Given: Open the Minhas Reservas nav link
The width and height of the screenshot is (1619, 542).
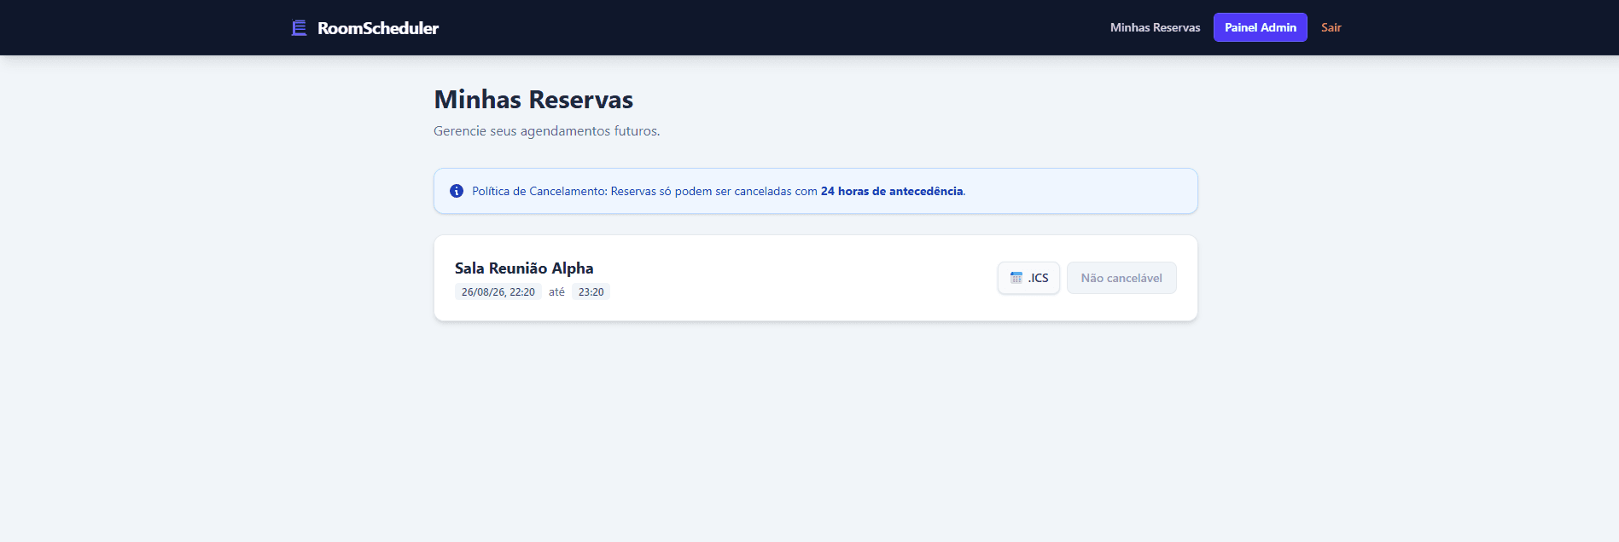Looking at the screenshot, I should (1155, 27).
